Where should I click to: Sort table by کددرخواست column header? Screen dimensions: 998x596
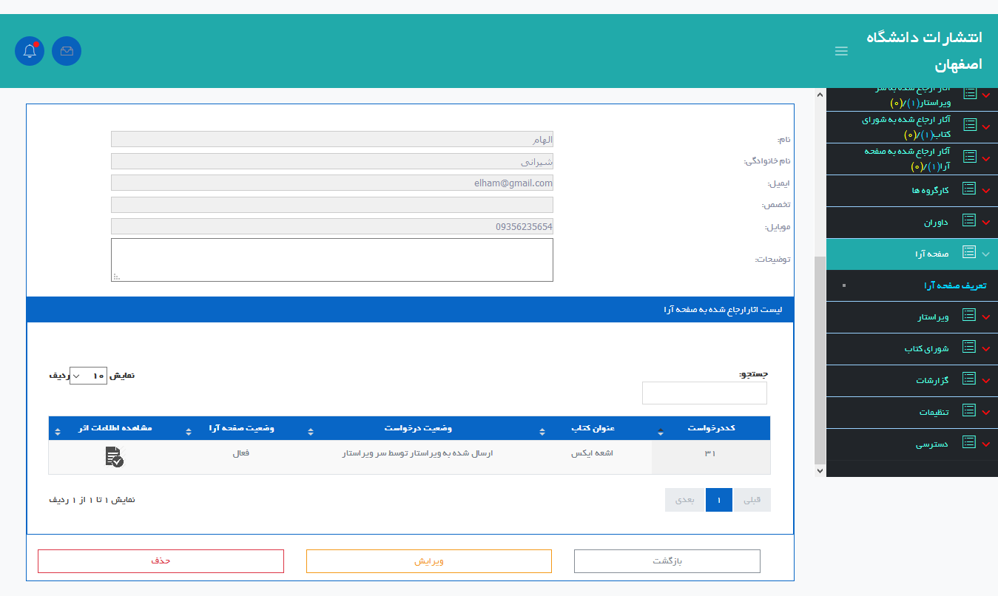pos(710,429)
